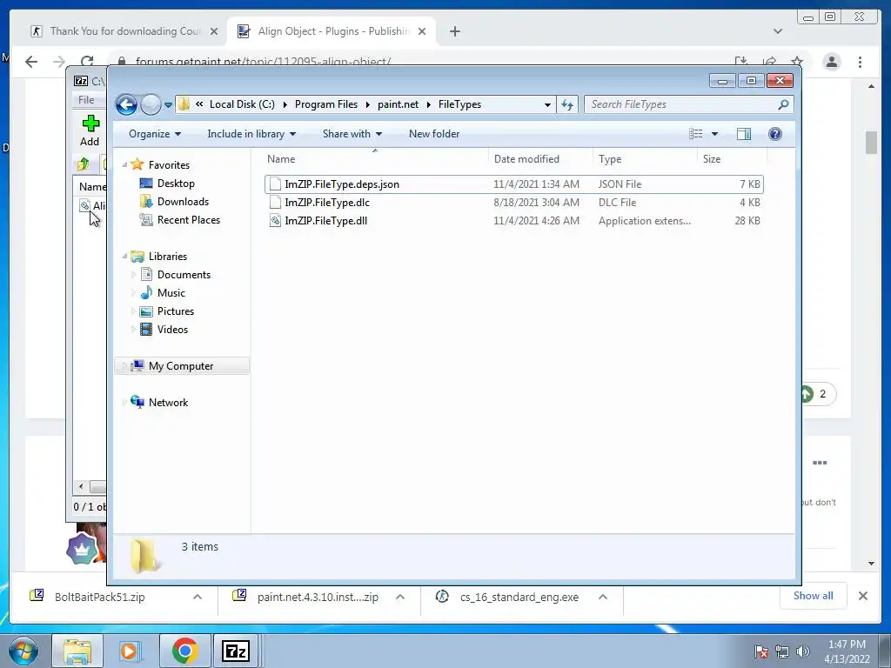891x668 pixels.
Task: Open the Music library
Action: click(171, 293)
